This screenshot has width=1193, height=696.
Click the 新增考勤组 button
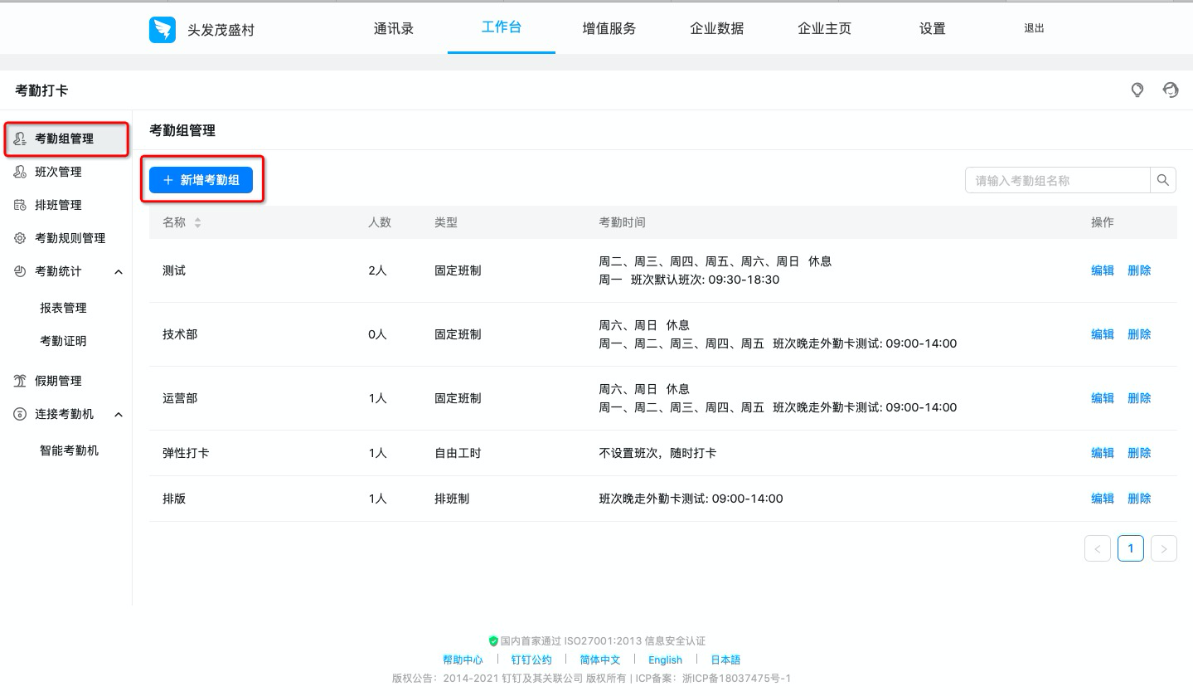point(201,180)
